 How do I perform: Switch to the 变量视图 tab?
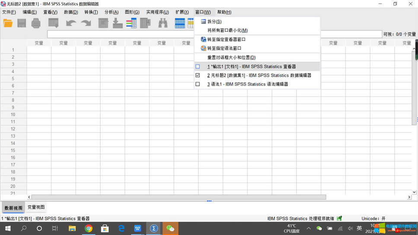pos(36,207)
